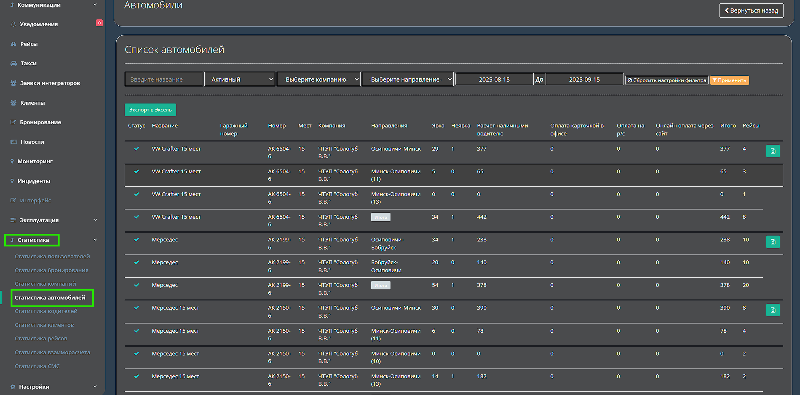Open Статистика рейсов in sidebar
This screenshot has height=395, width=800.
tap(41, 339)
